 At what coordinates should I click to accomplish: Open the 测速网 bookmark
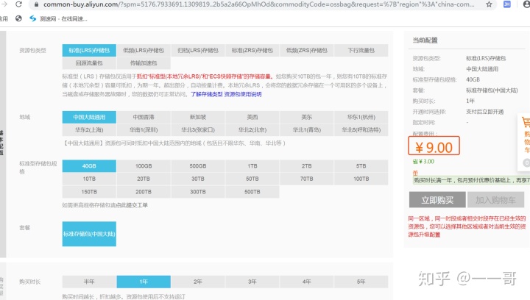[x=58, y=18]
